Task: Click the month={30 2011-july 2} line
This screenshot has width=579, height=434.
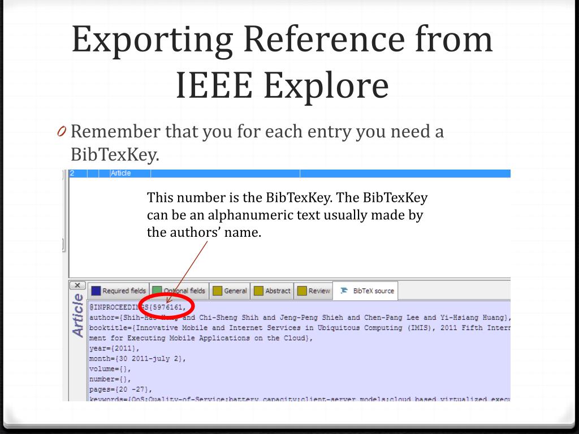Action: 137,359
